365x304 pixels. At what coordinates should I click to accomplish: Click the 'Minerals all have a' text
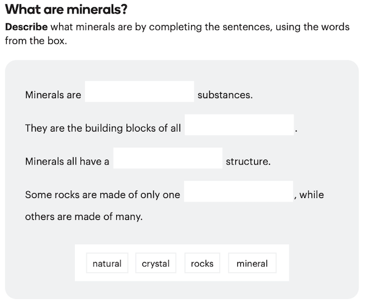pyautogui.click(x=67, y=161)
